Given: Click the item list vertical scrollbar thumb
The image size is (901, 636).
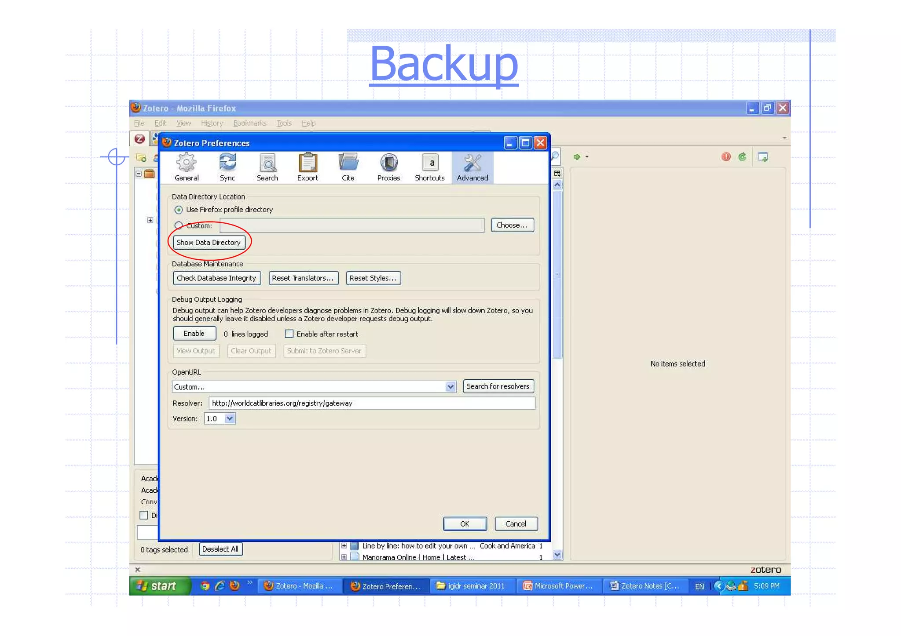Looking at the screenshot, I should click(557, 275).
